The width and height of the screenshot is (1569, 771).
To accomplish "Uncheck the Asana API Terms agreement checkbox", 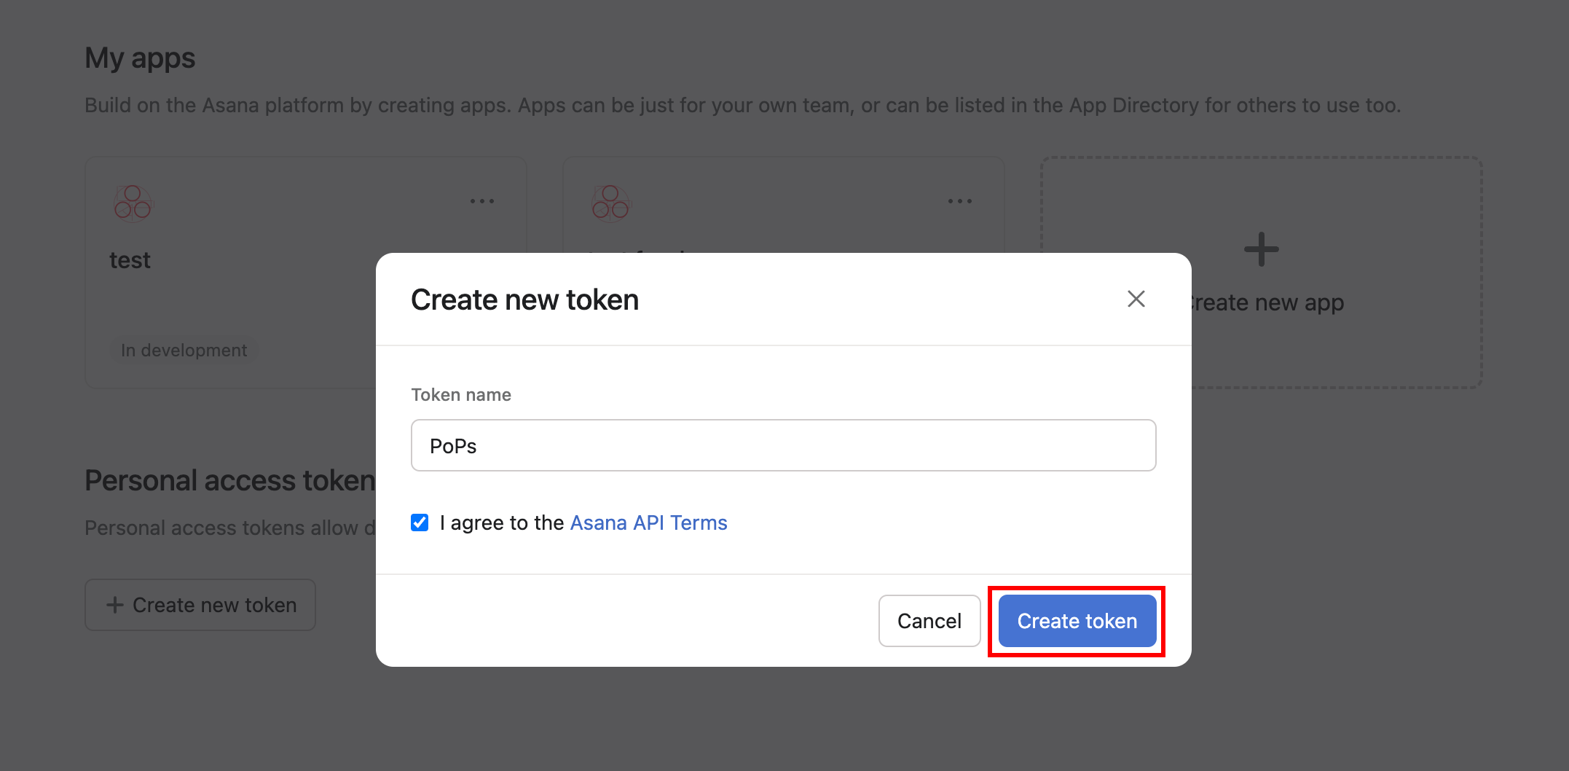I will [x=420, y=522].
